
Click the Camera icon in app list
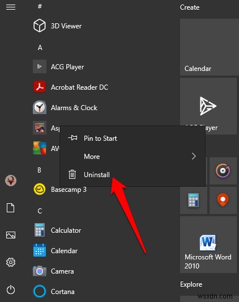pyautogui.click(x=40, y=271)
